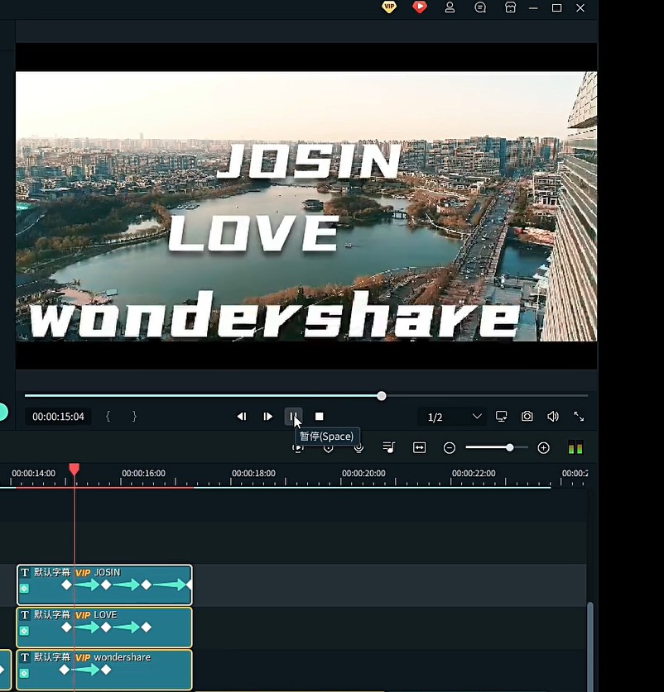
Task: Zoom in the timeline with plus icon
Action: point(543,447)
